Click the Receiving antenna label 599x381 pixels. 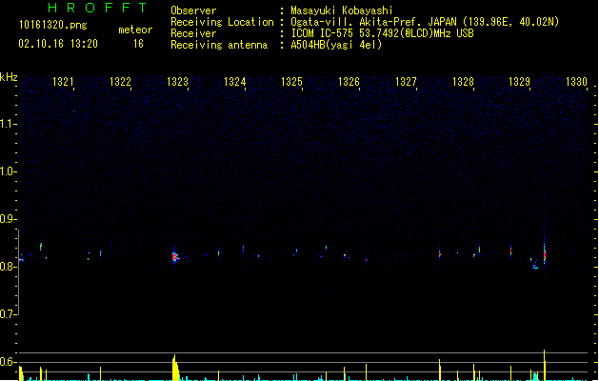coord(219,45)
